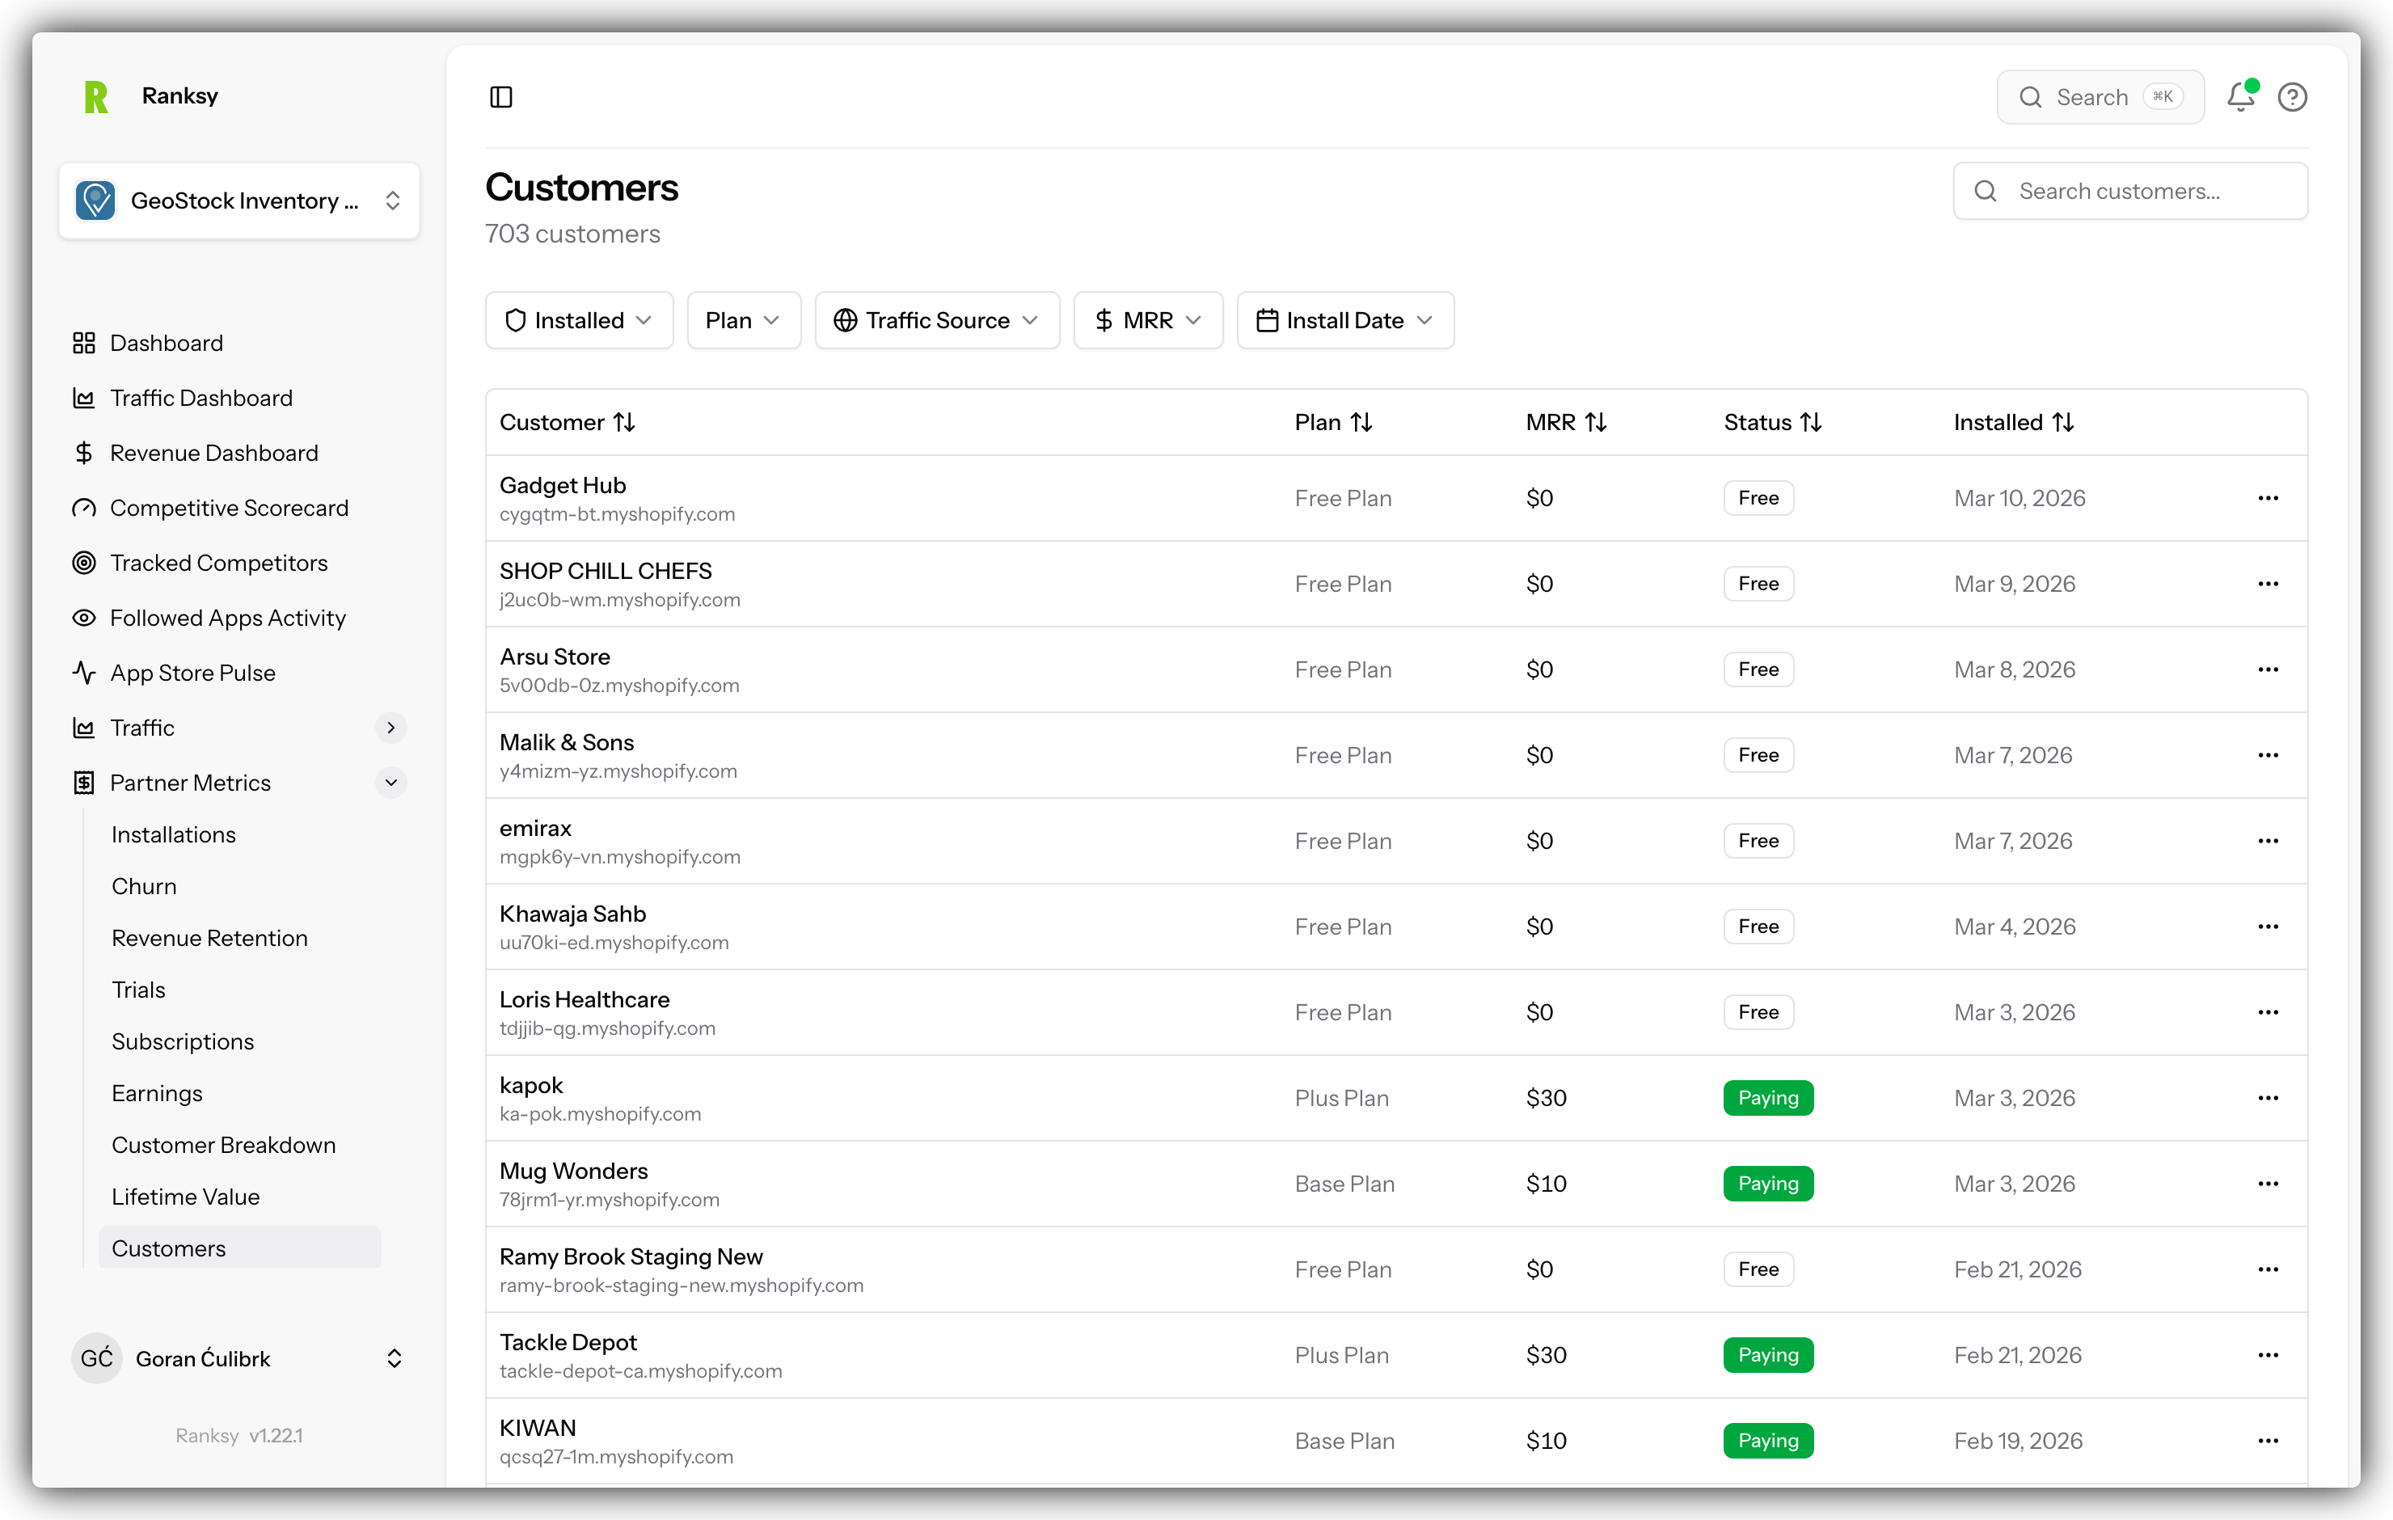Sort table by Plan column
The width and height of the screenshot is (2393, 1520).
pos(1334,423)
